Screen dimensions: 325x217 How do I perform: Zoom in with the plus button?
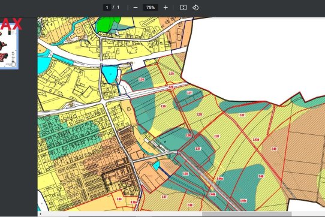pyautogui.click(x=165, y=8)
